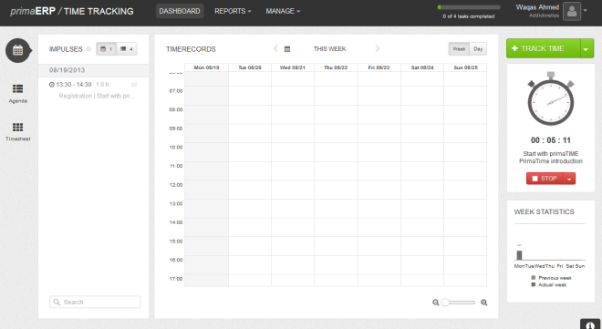Open the calendar view in sidebar
Screen dimensions: 602x329
17,50
